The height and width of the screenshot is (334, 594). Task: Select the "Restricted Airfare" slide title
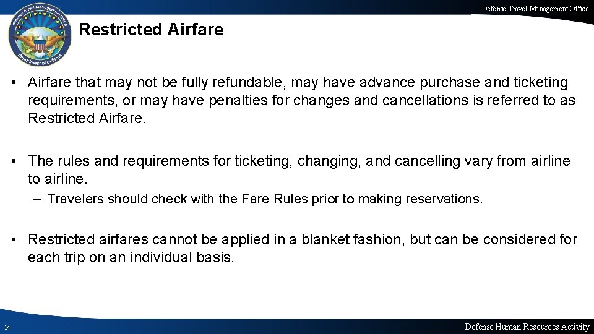pyautogui.click(x=152, y=30)
